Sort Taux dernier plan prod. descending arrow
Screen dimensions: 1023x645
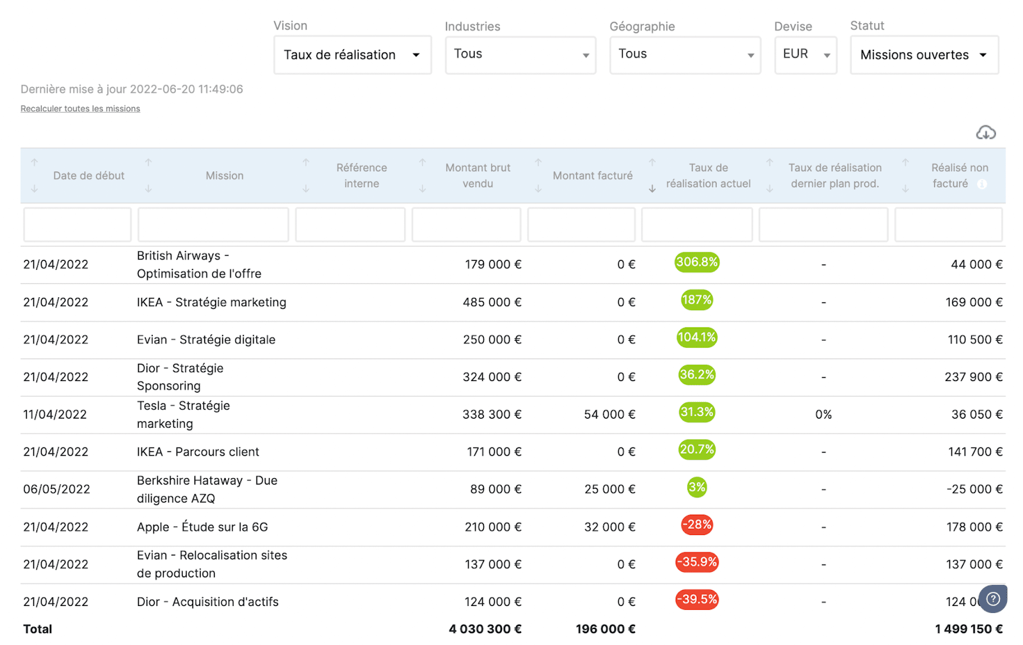pyautogui.click(x=770, y=189)
